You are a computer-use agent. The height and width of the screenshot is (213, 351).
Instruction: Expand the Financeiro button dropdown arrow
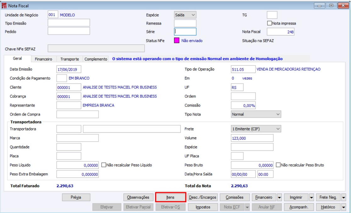[279, 197]
